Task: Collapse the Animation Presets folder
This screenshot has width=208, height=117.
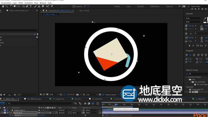Action: pos(186,77)
